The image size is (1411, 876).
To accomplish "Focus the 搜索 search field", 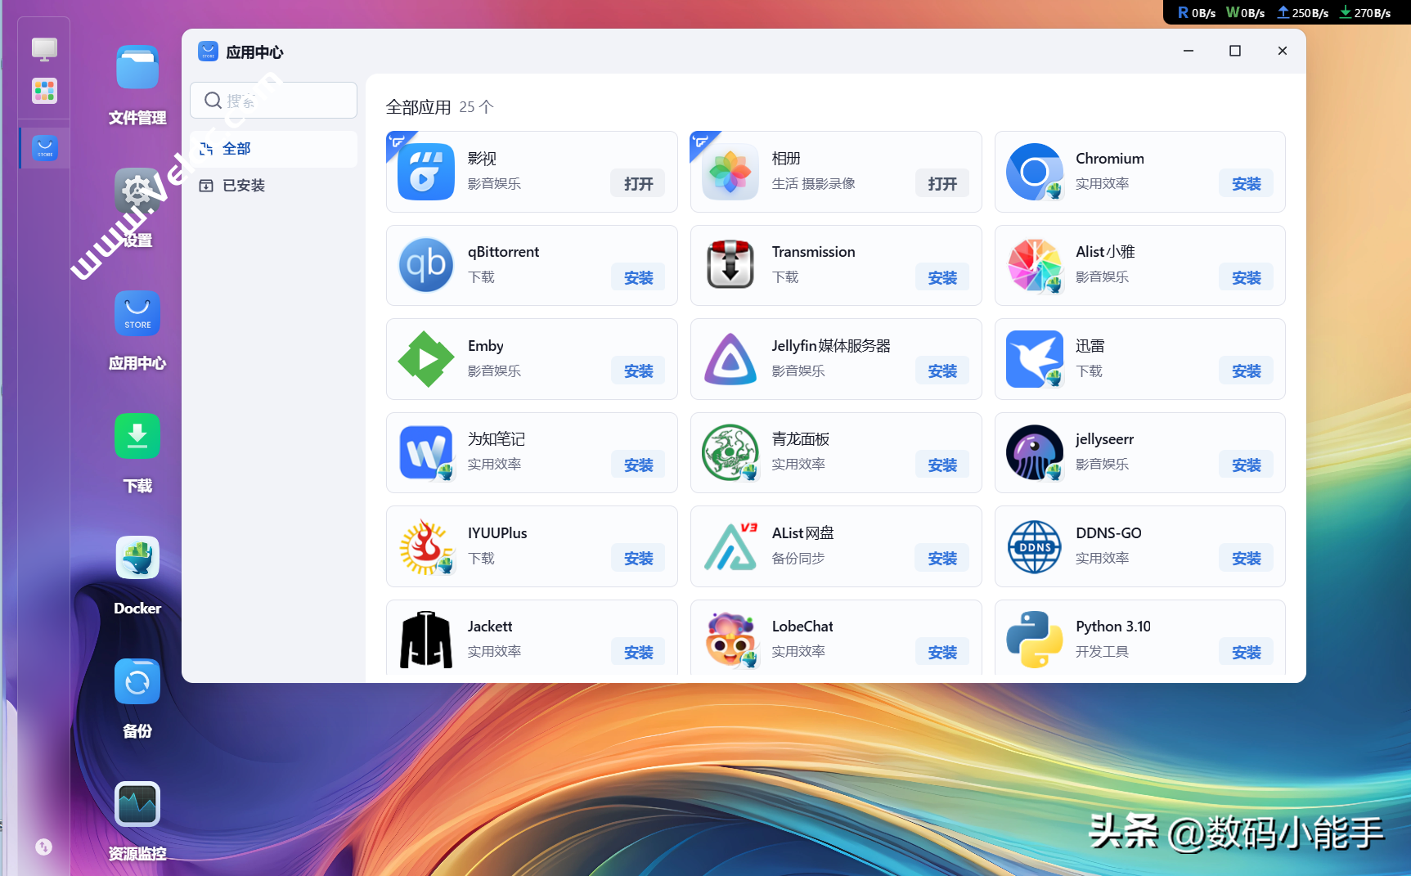I will [x=273, y=101].
